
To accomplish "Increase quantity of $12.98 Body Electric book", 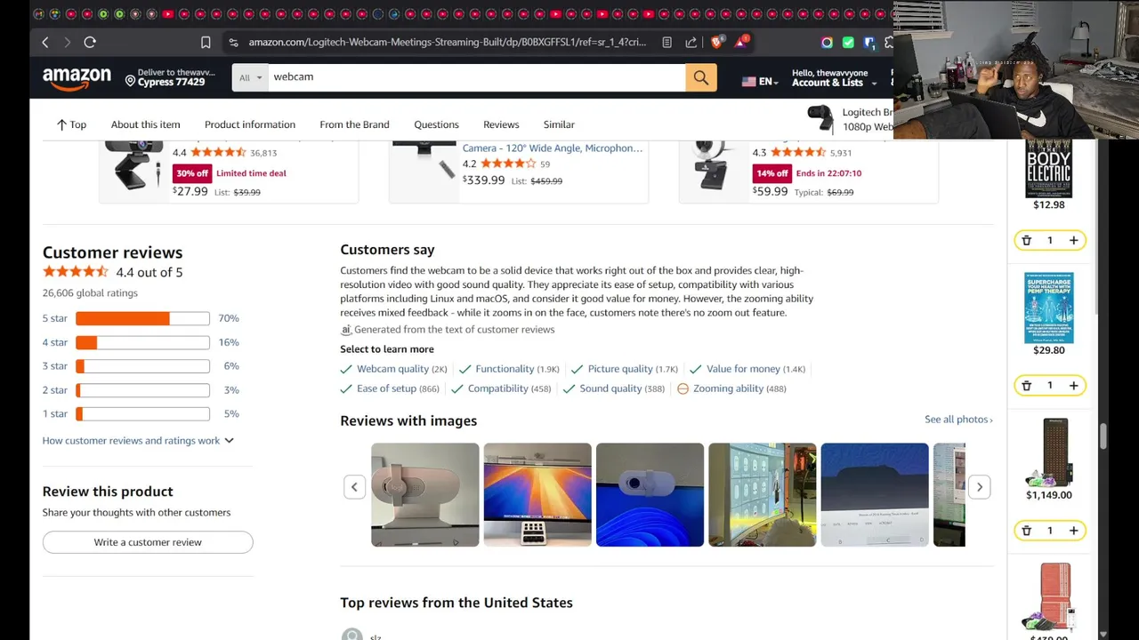I will 1073,240.
